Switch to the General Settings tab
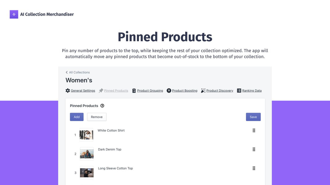 (83, 90)
